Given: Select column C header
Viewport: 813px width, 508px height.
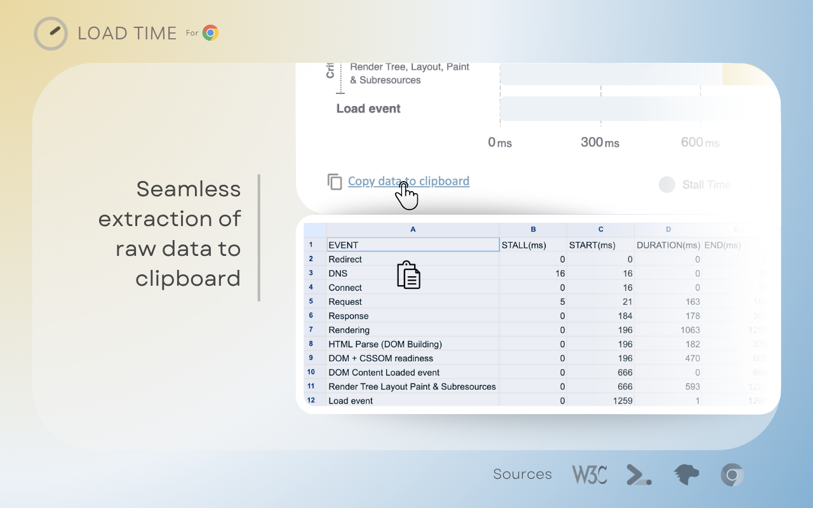Looking at the screenshot, I should [x=601, y=229].
